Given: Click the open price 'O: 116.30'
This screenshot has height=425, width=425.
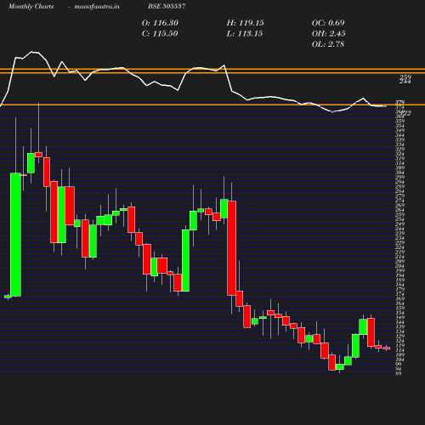Looking at the screenshot, I should (160, 23).
